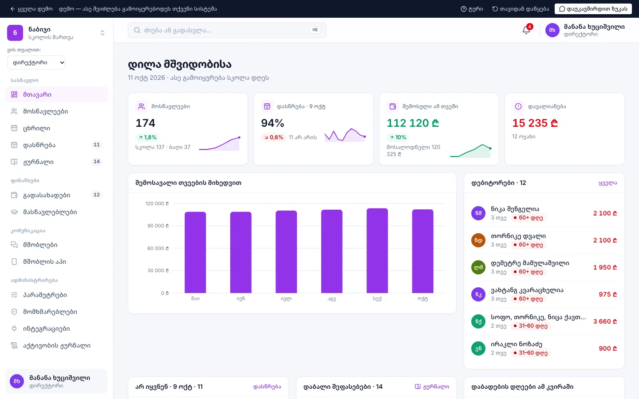639x399 pixels.
Task: Click the ჟურნალი book icon in sidebar
Action: [x=14, y=162]
